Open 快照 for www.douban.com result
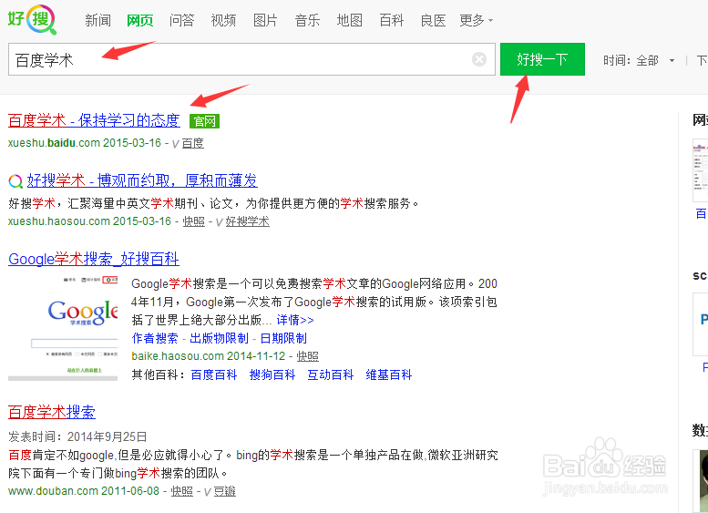Viewport: 708px width, 513px height. pos(182,491)
